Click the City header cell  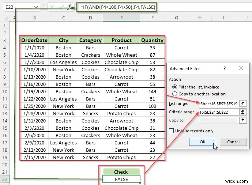coord(64,40)
